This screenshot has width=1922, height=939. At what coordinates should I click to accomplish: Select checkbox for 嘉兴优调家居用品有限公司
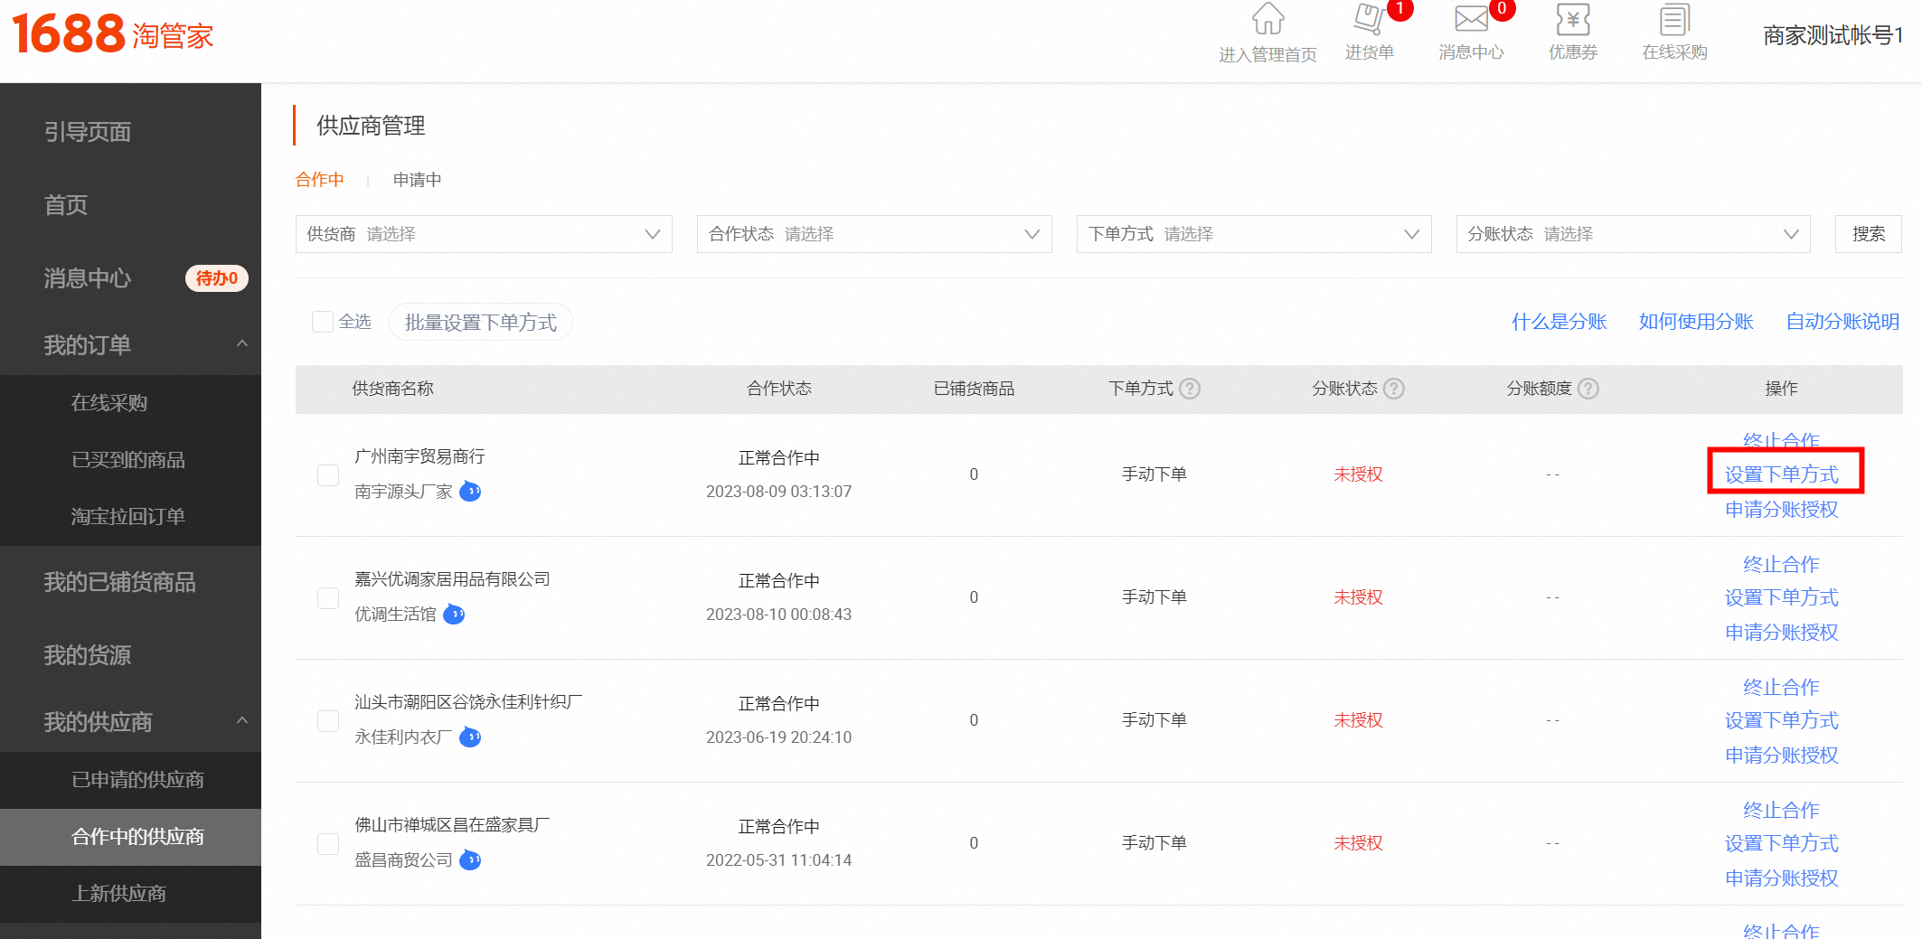327,597
